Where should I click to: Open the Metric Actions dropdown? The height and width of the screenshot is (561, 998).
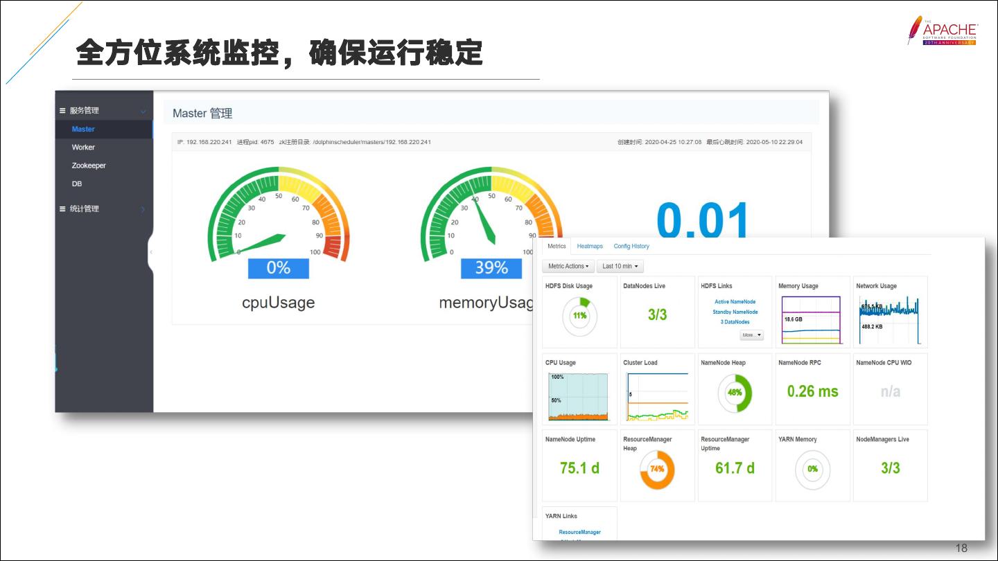pyautogui.click(x=568, y=266)
